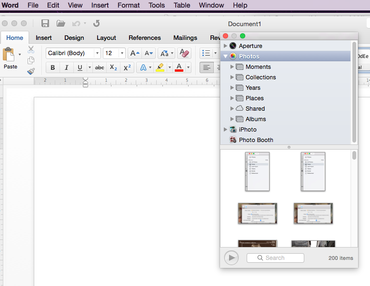This screenshot has height=286, width=370.
Task: Click the Cut scissors icon
Action: pyautogui.click(x=31, y=49)
